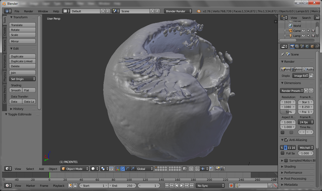
Task: Open the Scene properties tab icon
Action: point(302,46)
